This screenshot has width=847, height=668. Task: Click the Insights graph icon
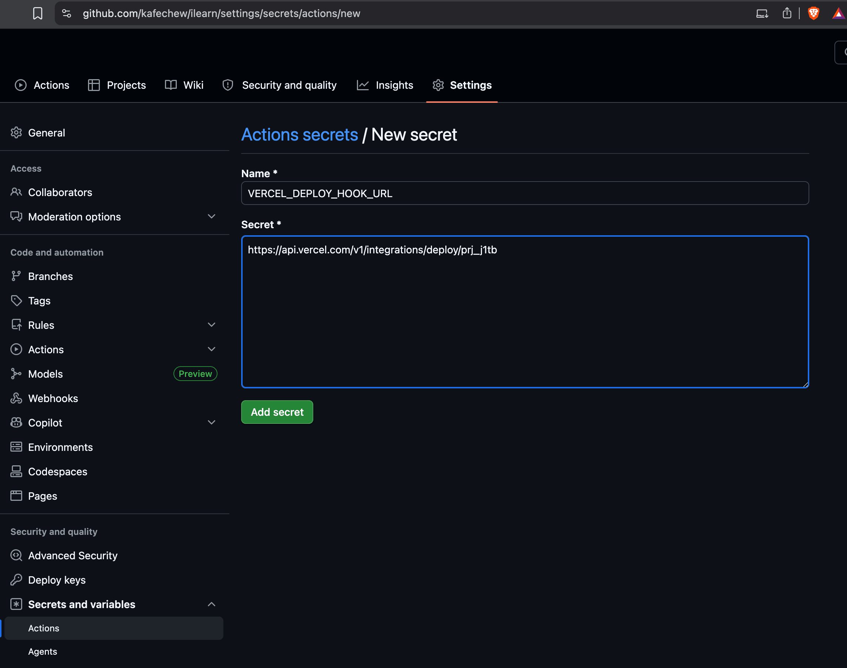click(x=362, y=85)
